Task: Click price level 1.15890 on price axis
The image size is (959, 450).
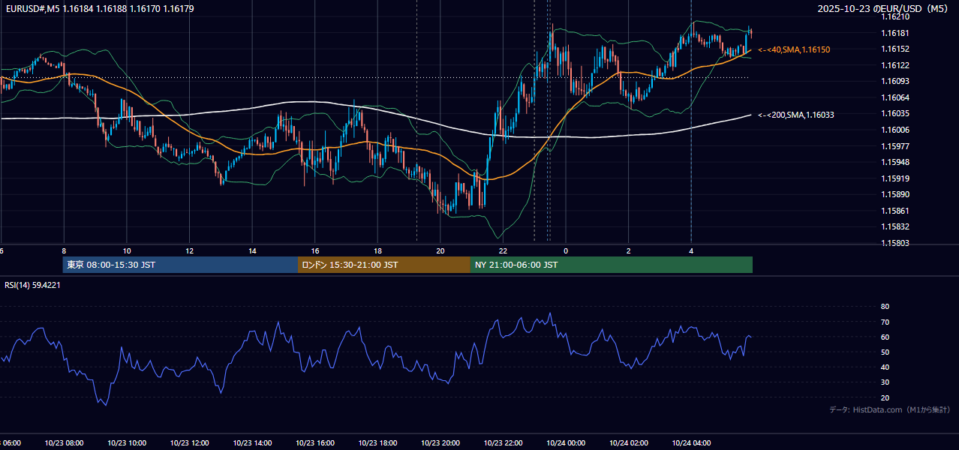Action: coord(894,194)
